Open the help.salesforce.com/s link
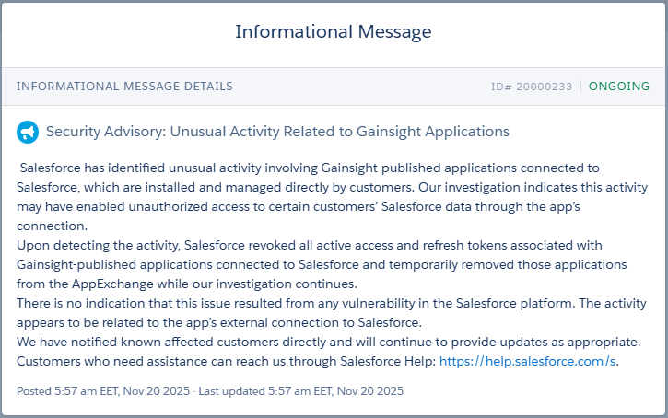This screenshot has height=418, width=668. [x=528, y=361]
